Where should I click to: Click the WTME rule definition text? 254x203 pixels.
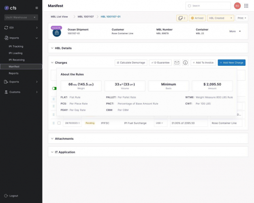214,97
